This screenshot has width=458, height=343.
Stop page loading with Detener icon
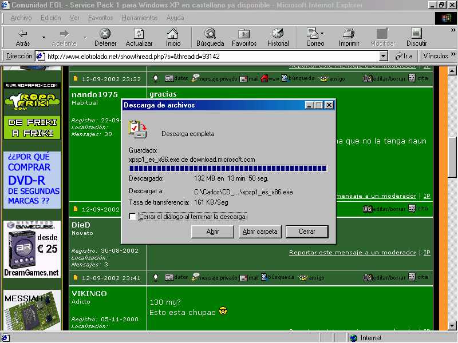[105, 34]
